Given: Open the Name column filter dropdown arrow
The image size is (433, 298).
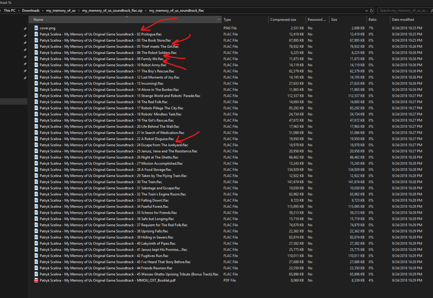Looking at the screenshot, I should [219, 19].
